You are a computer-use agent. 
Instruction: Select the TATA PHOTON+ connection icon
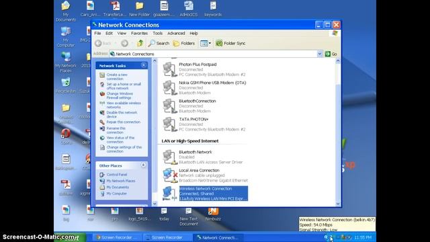click(x=170, y=124)
